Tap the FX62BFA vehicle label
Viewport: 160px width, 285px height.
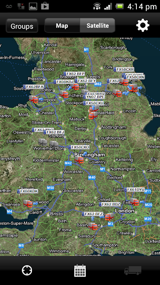tap(34, 87)
